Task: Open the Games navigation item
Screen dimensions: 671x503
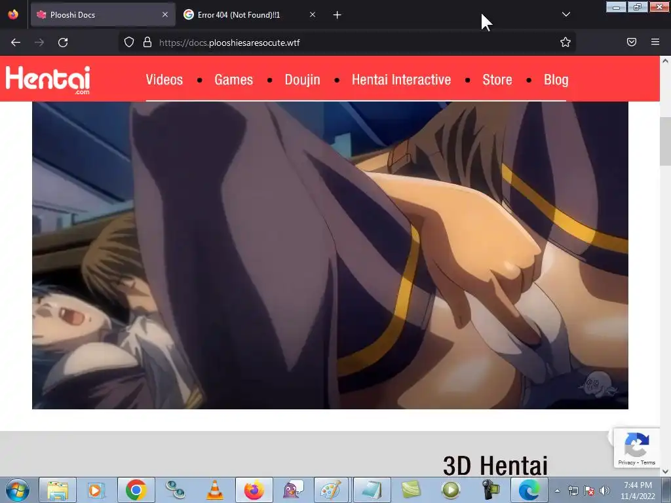Action: tap(234, 80)
